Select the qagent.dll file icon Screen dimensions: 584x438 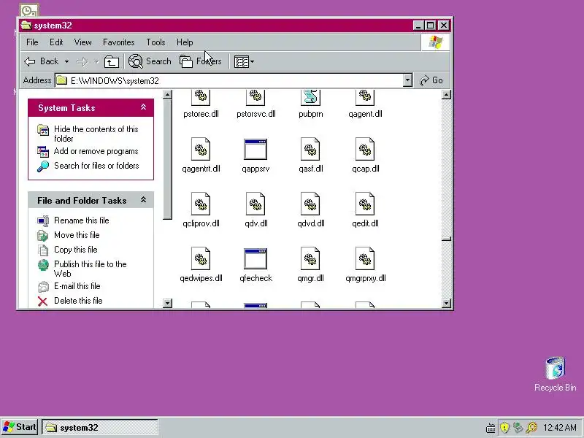coord(365,98)
